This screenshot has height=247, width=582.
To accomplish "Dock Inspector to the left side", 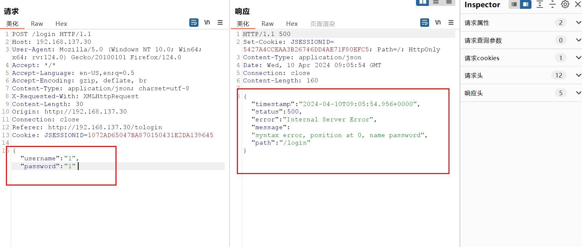I will 514,4.
